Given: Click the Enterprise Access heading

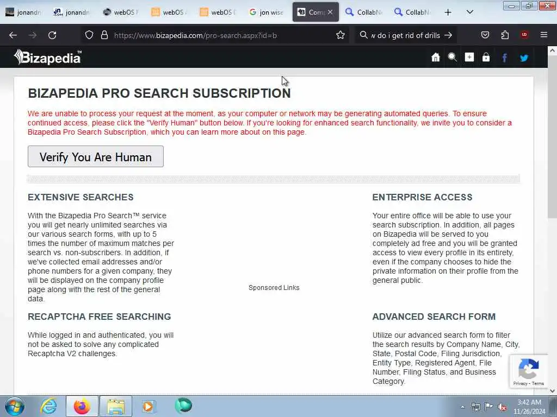Looking at the screenshot, I should 422,197.
